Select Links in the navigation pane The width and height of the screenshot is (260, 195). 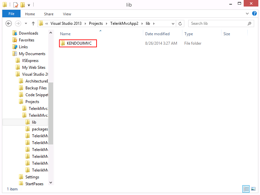(23, 47)
